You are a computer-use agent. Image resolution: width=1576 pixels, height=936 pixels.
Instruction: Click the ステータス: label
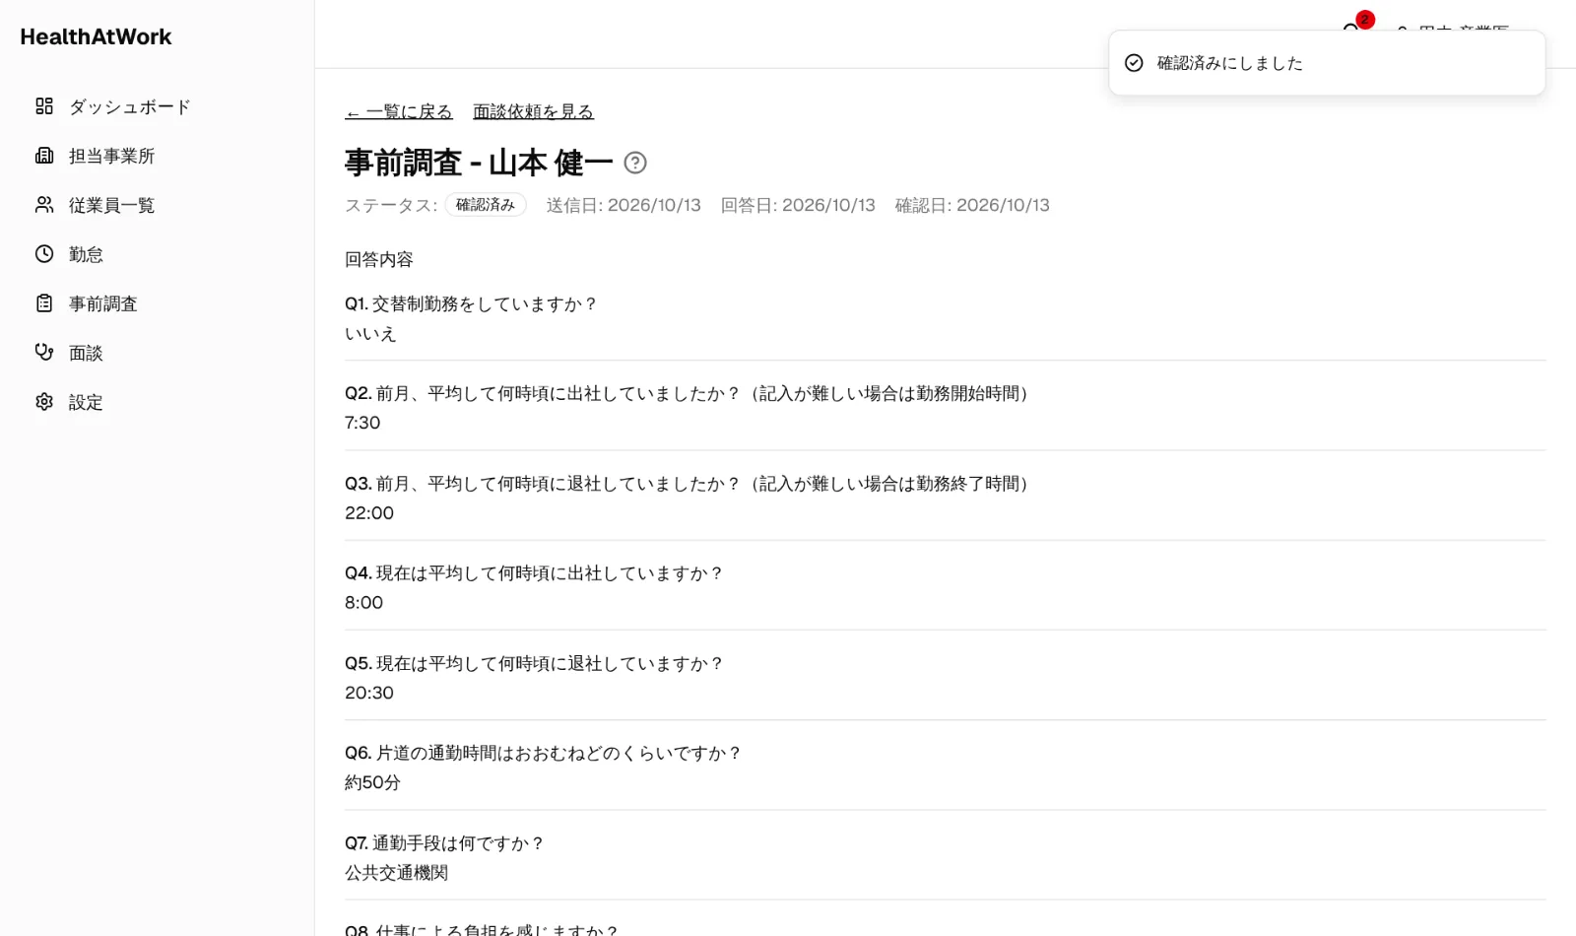(x=391, y=205)
